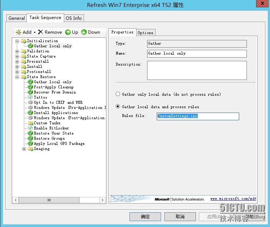Click the 取消 Cancel button
The width and height of the screenshot is (270, 227).
[x=180, y=216]
